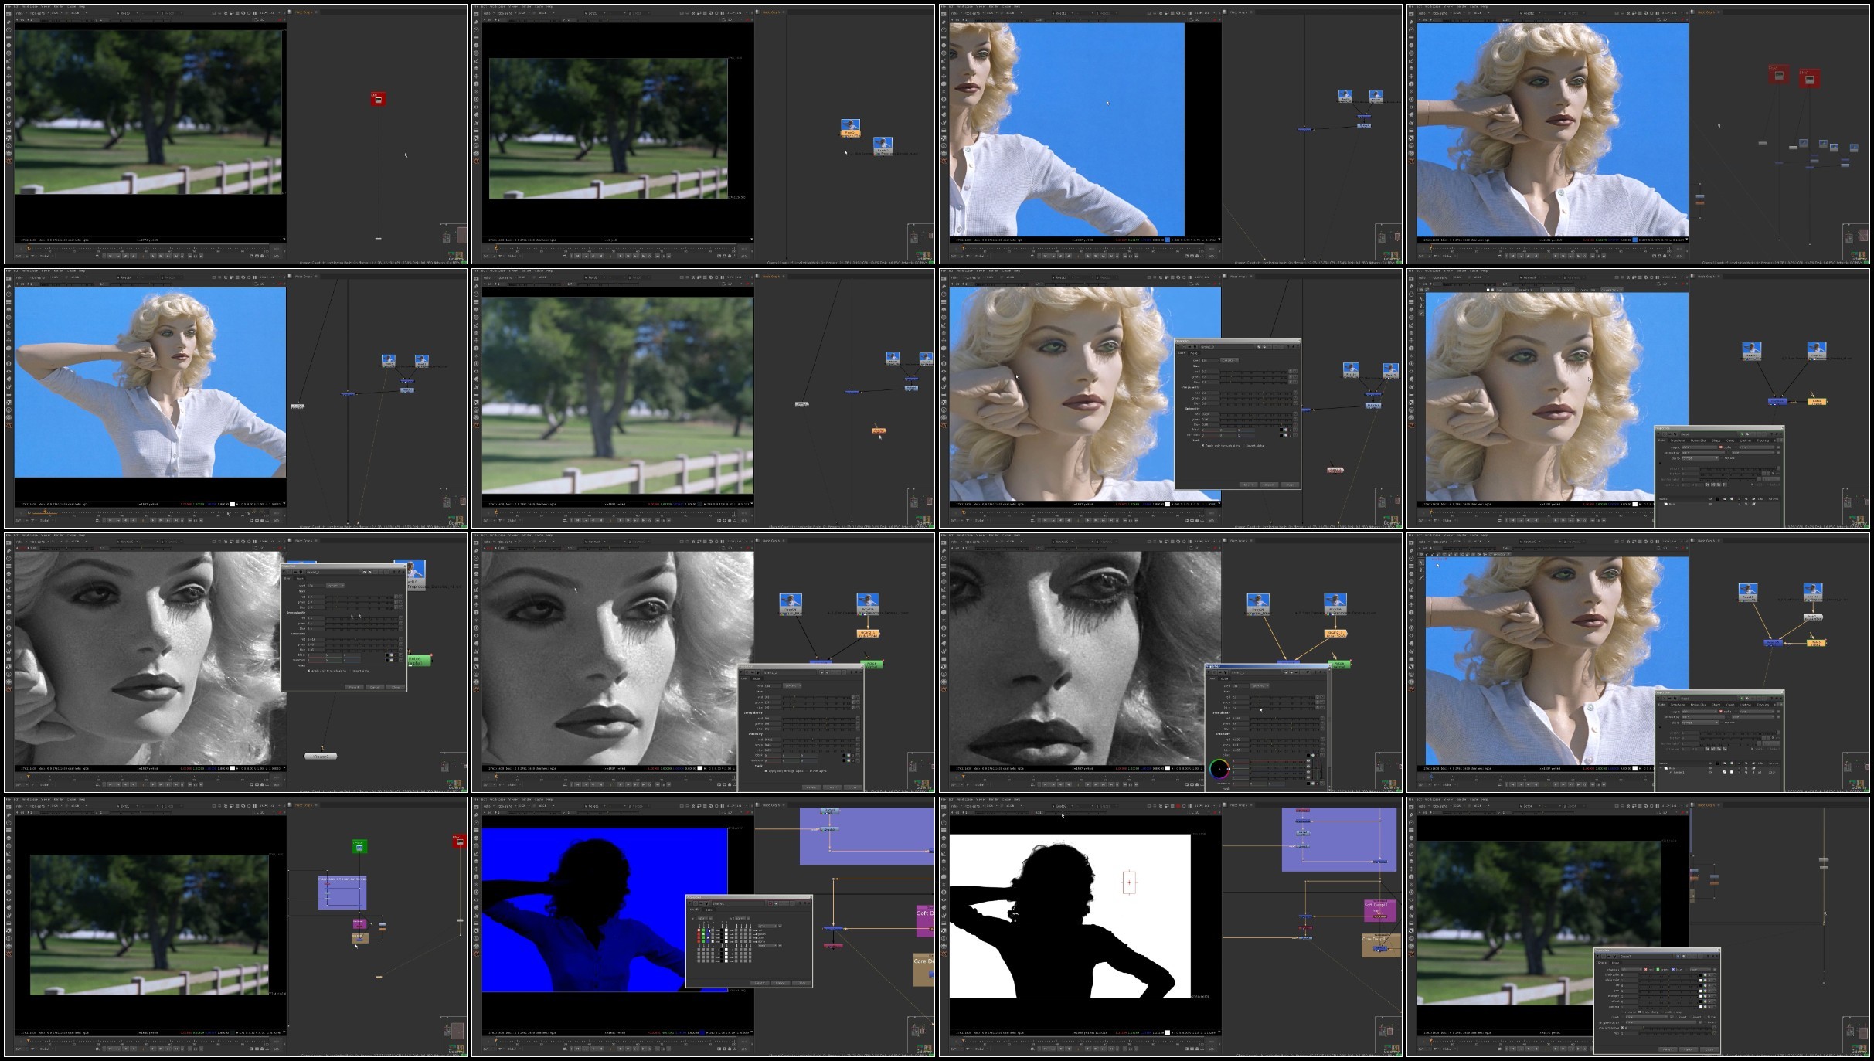The width and height of the screenshot is (1874, 1061).
Task: Click Draw toolbar icon beside white matte viewer
Action: coord(944,815)
